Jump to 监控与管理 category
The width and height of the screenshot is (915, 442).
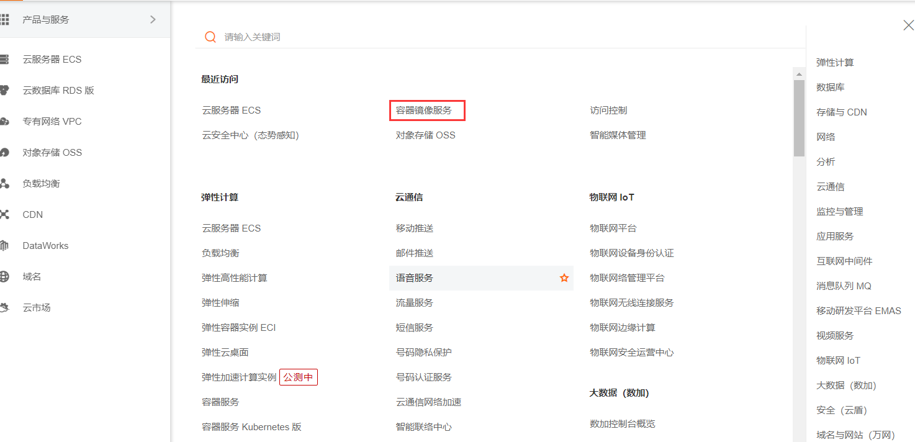point(840,212)
